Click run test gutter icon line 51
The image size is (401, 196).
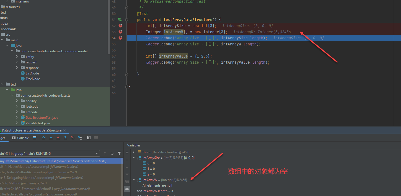[120, 20]
